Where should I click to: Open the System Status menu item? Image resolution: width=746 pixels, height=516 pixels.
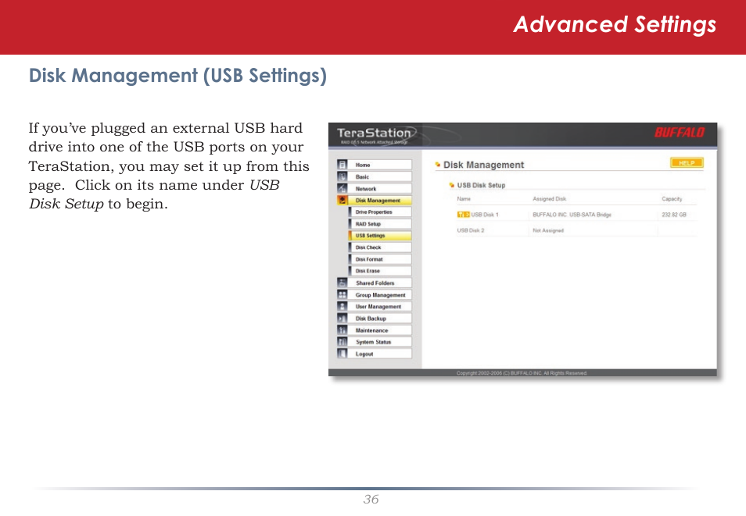tap(380, 342)
